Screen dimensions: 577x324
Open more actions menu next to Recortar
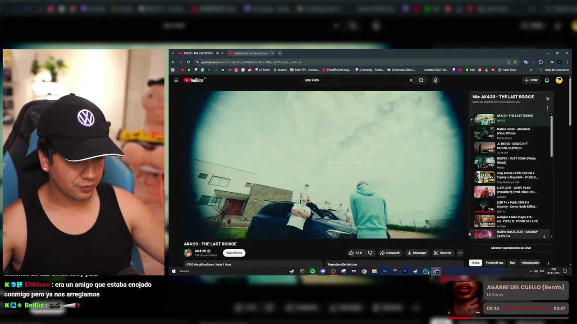point(460,253)
